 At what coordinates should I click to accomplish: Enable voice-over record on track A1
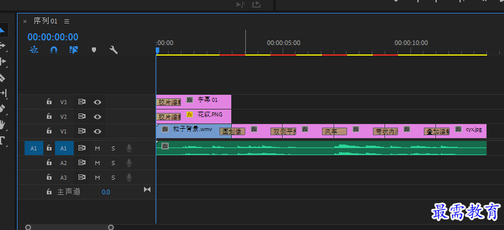pos(129,148)
